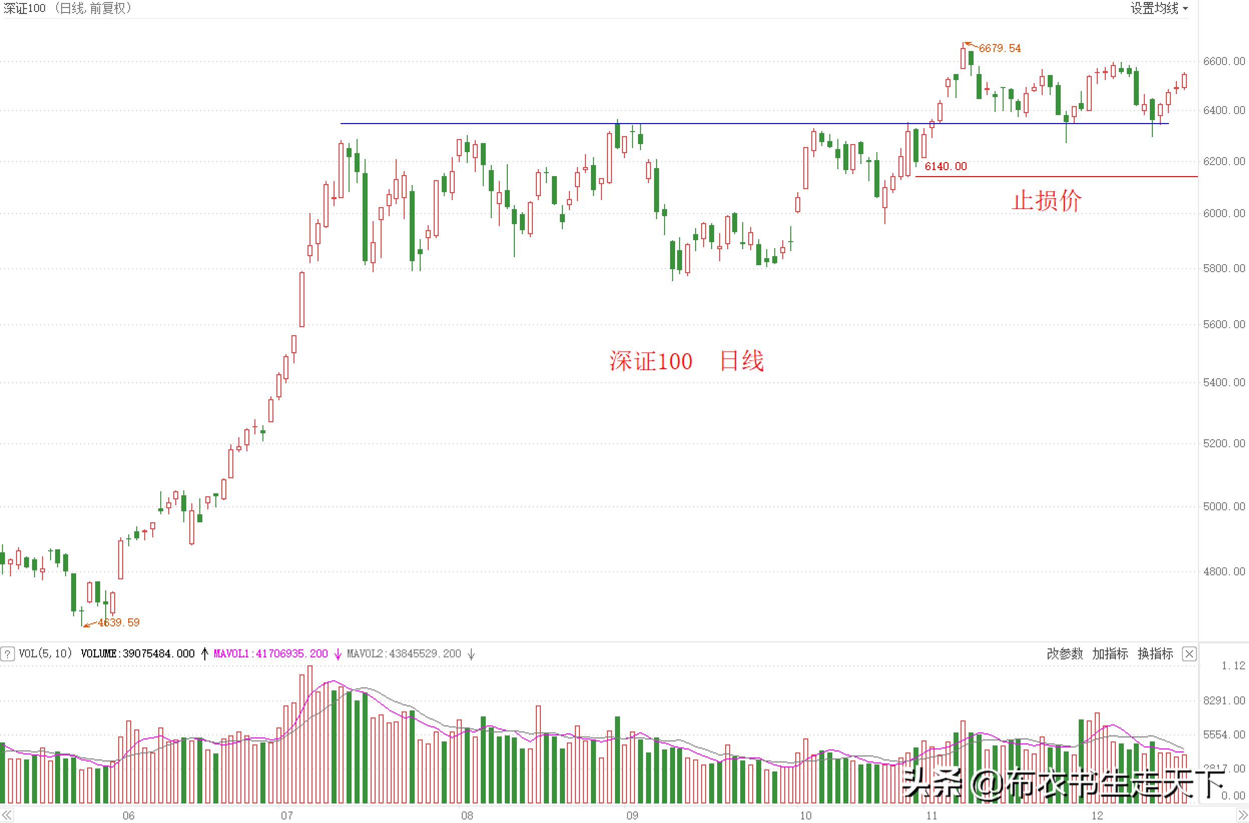Select the red 6140.00 stop-loss line label

tap(946, 167)
